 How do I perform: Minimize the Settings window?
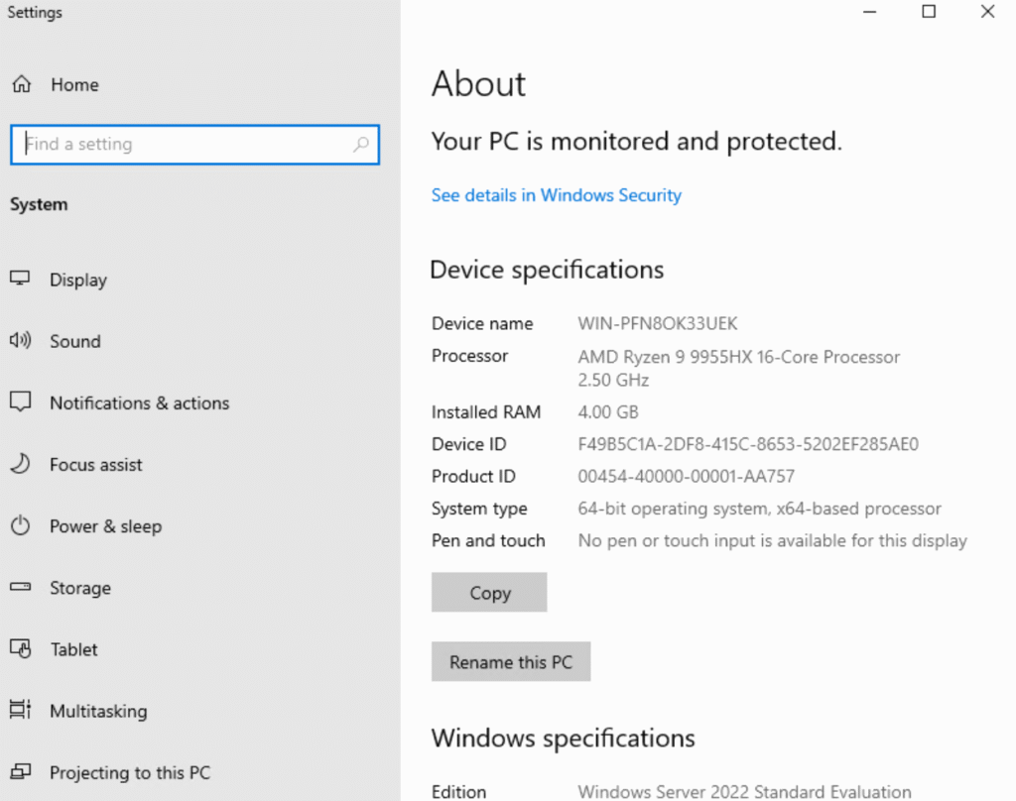(x=870, y=12)
